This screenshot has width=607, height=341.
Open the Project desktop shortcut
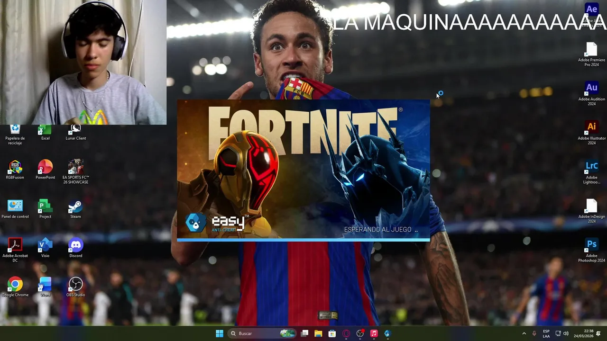pyautogui.click(x=45, y=209)
